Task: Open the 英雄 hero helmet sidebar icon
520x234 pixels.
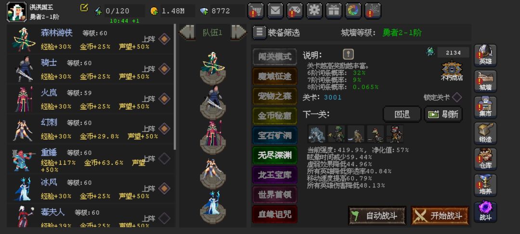Action: pos(485,55)
